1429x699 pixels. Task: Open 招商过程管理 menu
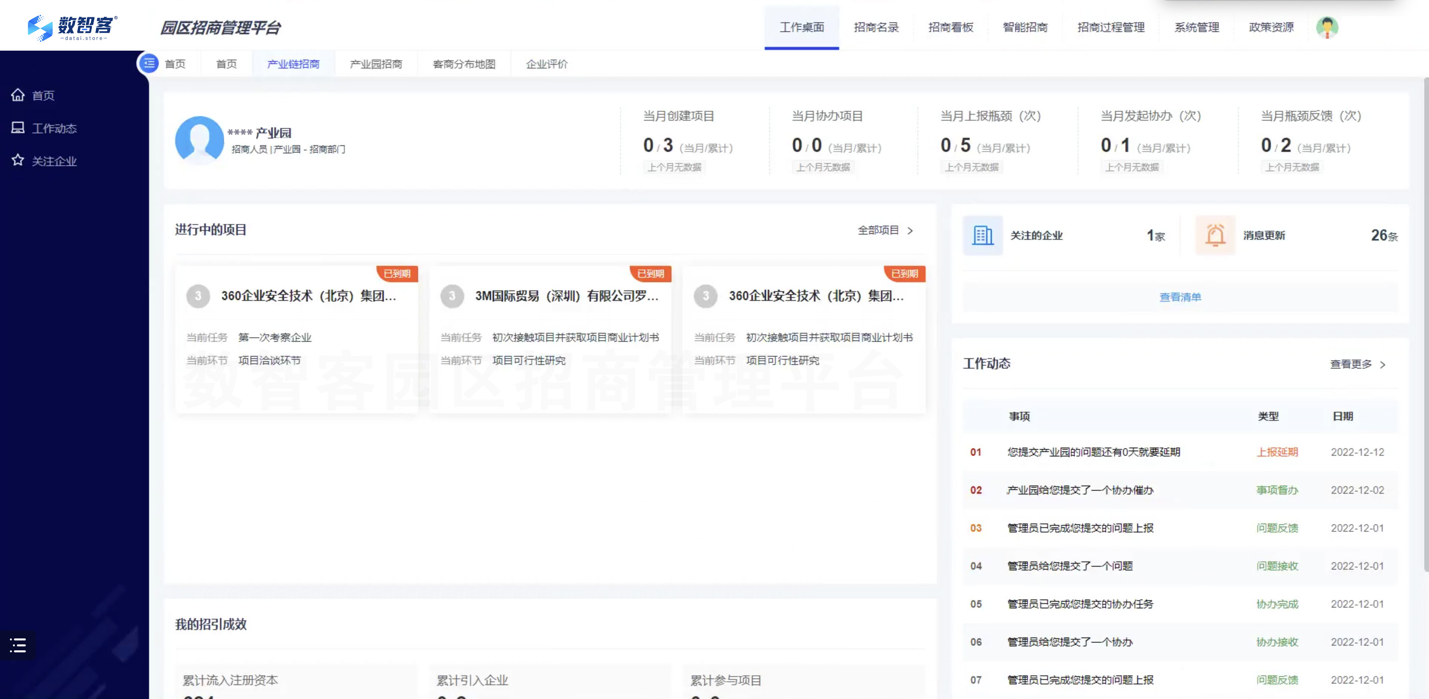[x=1111, y=27]
